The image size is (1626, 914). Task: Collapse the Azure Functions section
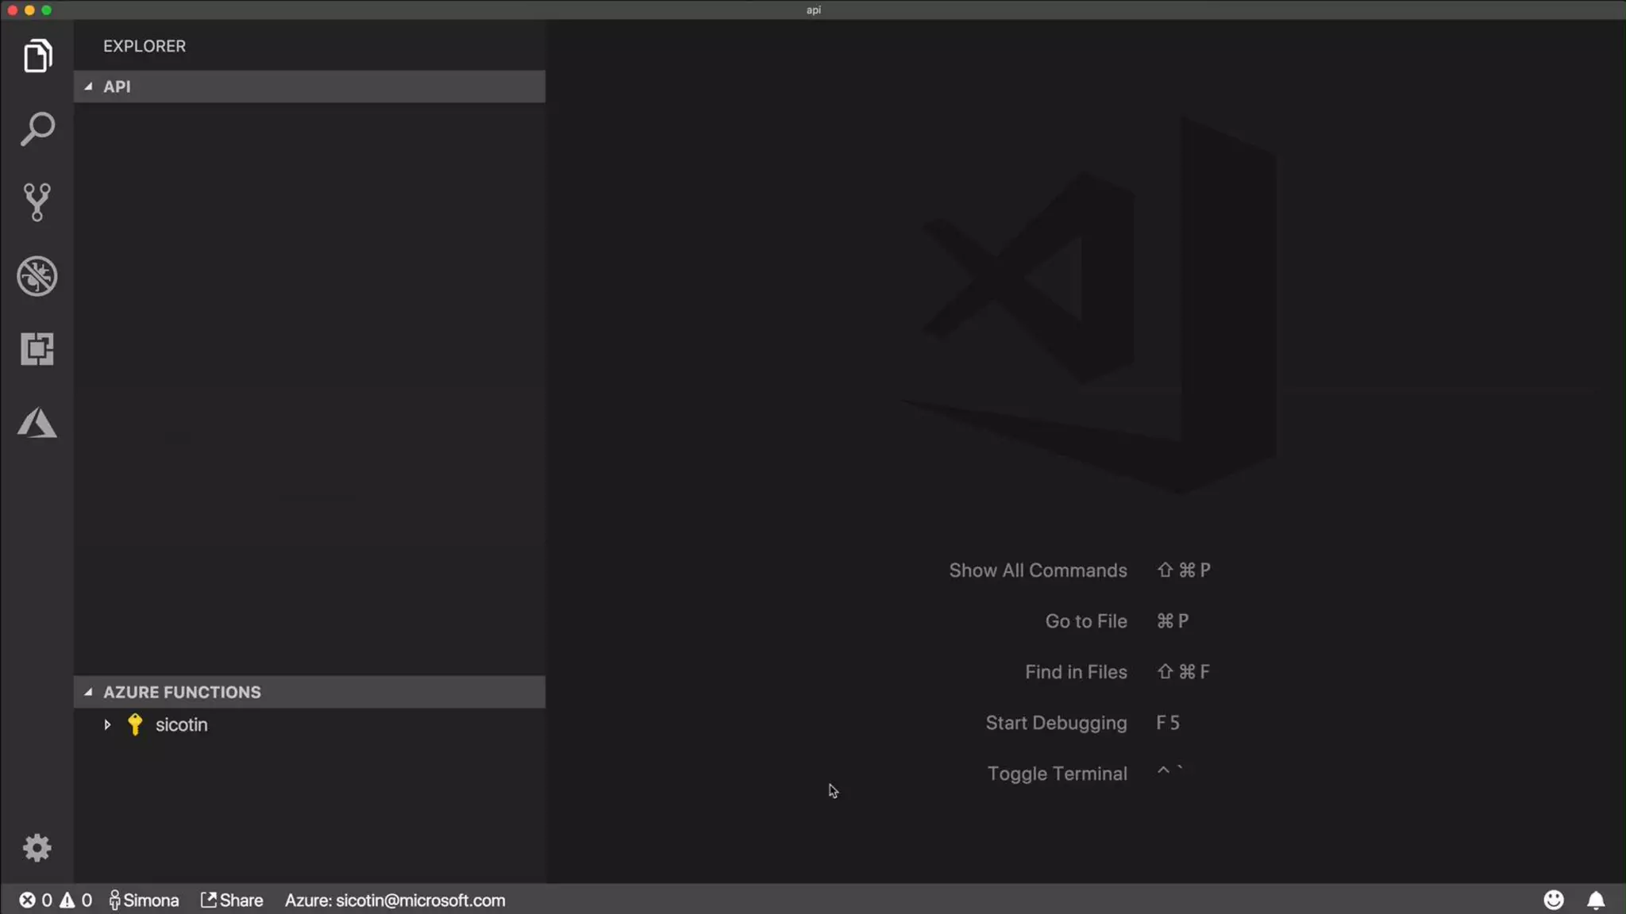pos(88,692)
